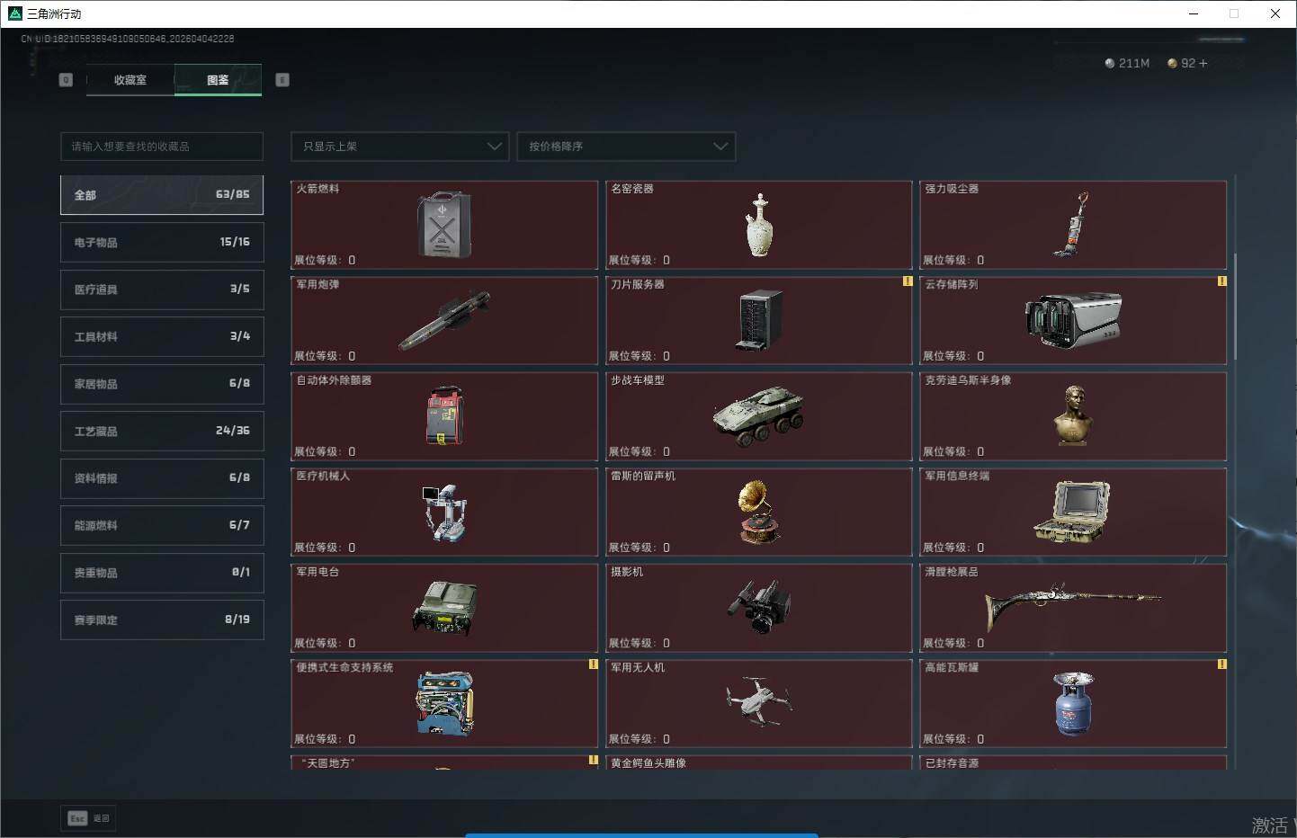Open the 家居物品 category
1297x838 pixels.
click(162, 384)
